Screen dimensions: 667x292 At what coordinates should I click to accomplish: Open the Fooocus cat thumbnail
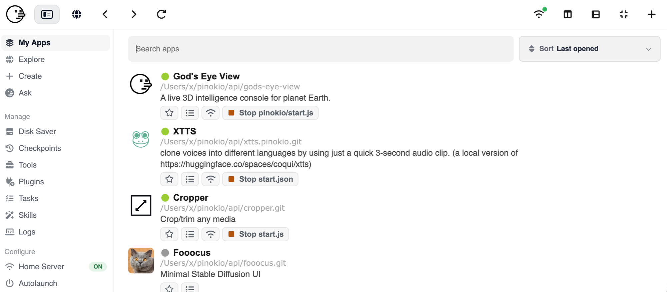pyautogui.click(x=141, y=260)
